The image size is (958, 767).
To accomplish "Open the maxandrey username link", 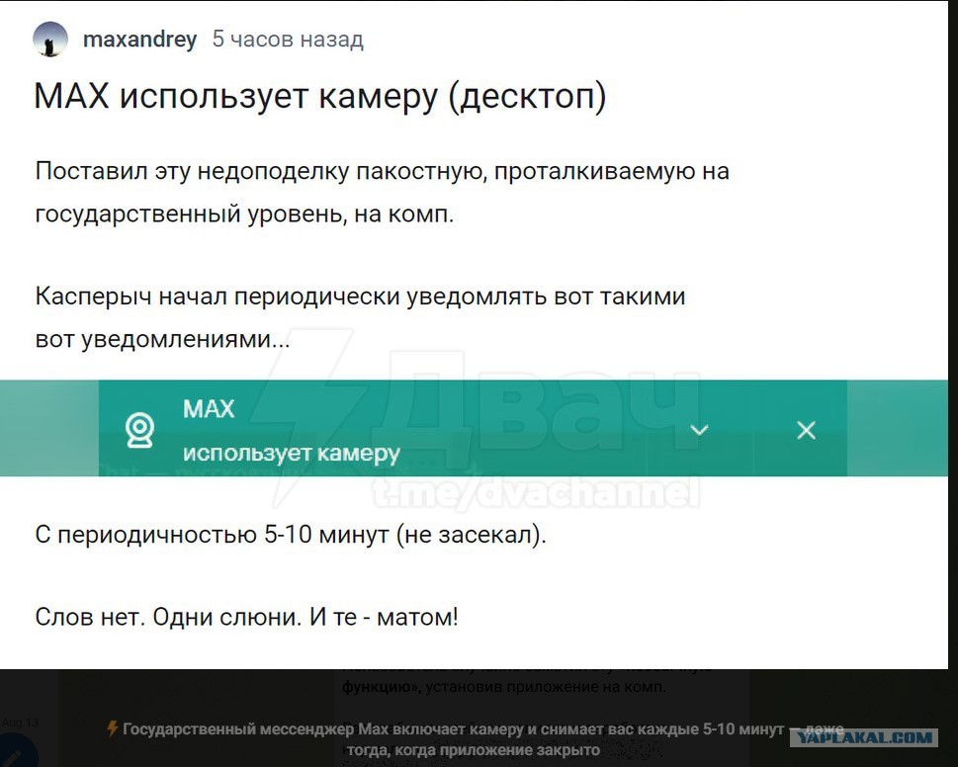I will click(x=140, y=40).
